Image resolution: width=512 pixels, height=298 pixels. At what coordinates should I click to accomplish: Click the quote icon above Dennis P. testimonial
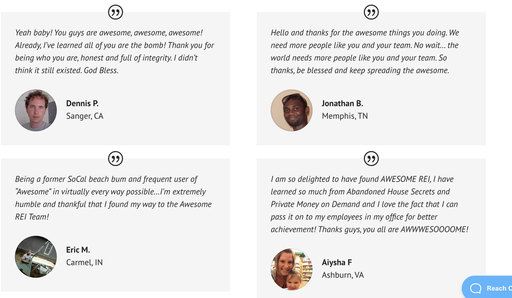pos(115,12)
